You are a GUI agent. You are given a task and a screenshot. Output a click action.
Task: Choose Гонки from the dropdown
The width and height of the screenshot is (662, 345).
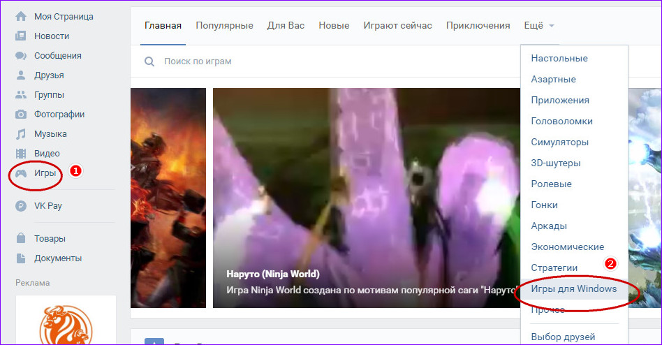point(545,205)
